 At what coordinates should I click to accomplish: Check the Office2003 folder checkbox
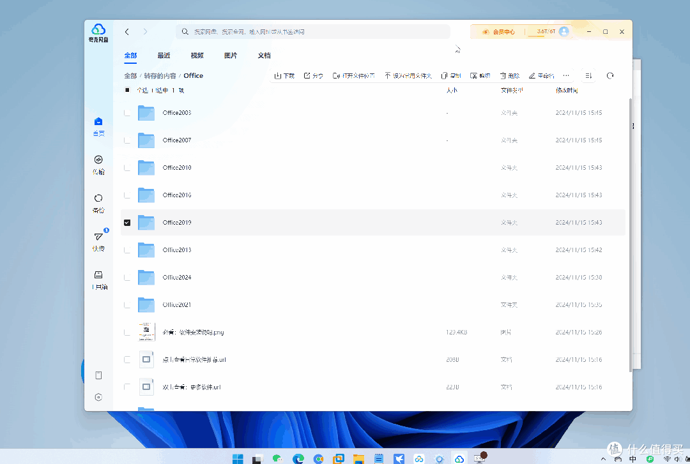[127, 113]
